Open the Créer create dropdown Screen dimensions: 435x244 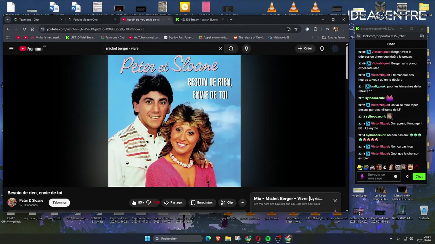[305, 48]
